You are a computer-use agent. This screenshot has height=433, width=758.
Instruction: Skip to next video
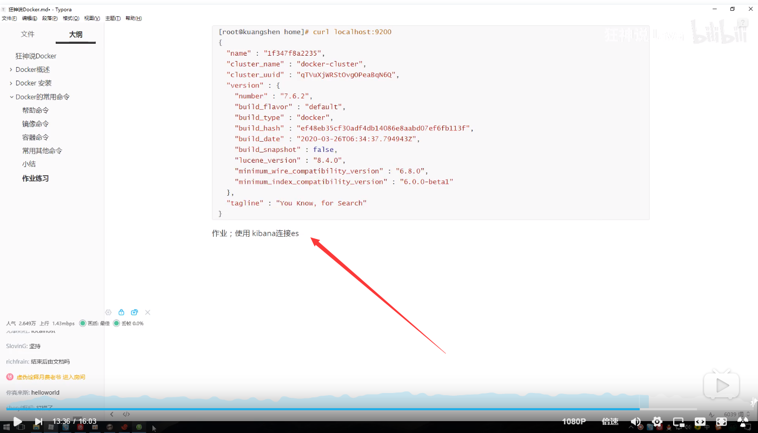(x=38, y=421)
